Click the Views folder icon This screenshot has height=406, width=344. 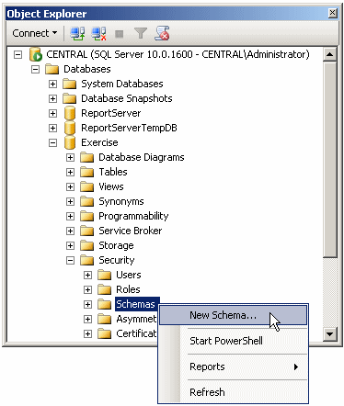[86, 186]
